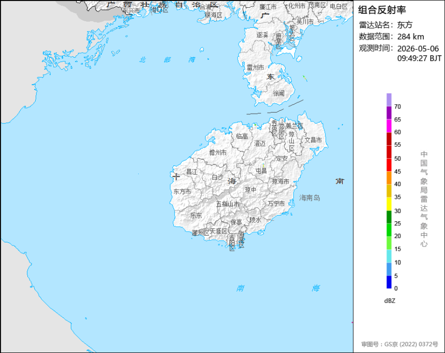445x353 pixels.
Task: Click the label 雷达站名:
Action: 376,25
